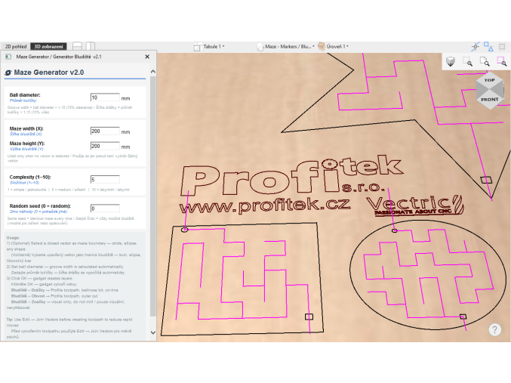Click the www.profitek.cz engraved text

click(x=265, y=205)
